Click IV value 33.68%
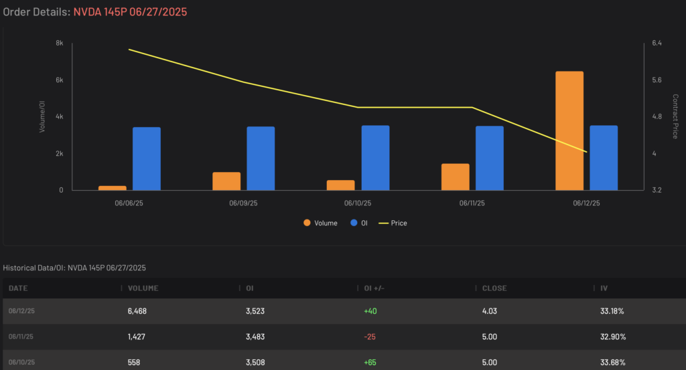686x370 pixels. coord(612,362)
